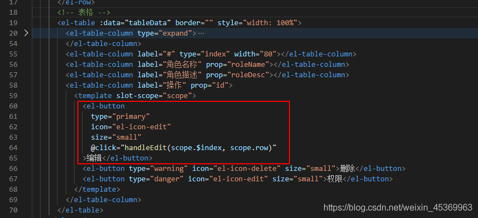Click the collapsed-code ellipsis after type="expand"
478x218 pixels.
(x=201, y=33)
